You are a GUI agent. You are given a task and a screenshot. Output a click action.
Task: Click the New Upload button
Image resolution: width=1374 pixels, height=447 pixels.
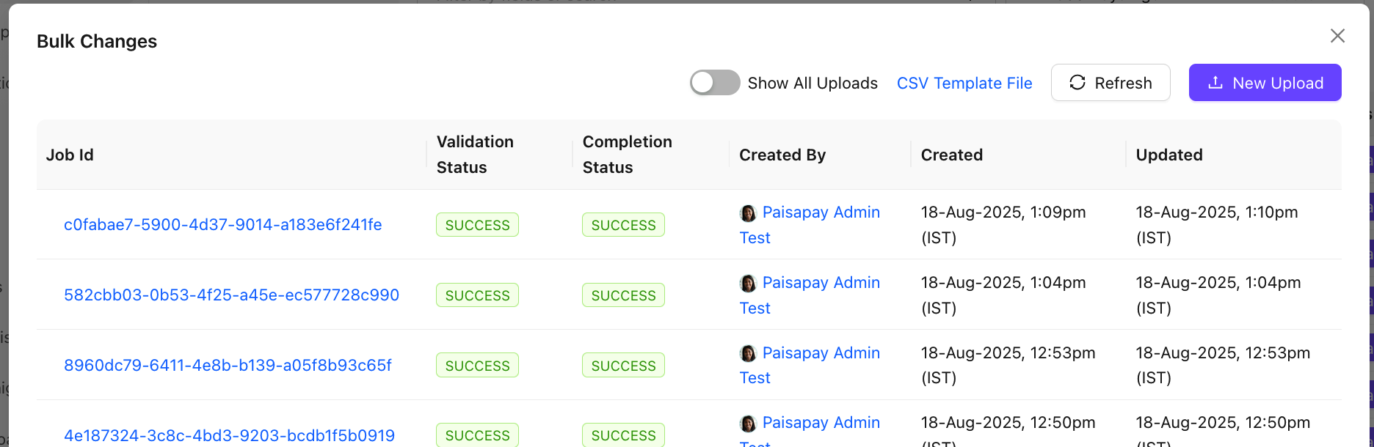[x=1265, y=83]
